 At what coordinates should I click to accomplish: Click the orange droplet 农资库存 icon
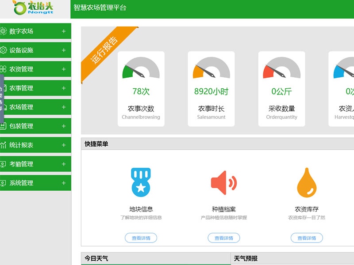click(x=306, y=182)
